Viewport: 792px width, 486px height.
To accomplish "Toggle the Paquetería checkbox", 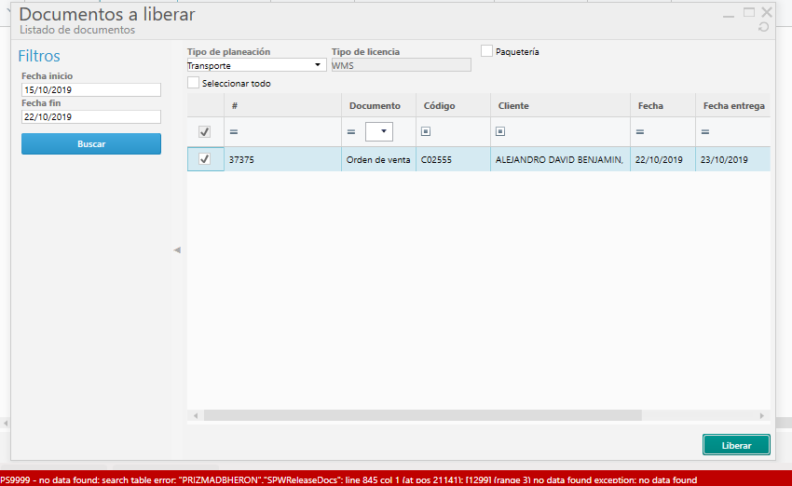I will point(487,51).
